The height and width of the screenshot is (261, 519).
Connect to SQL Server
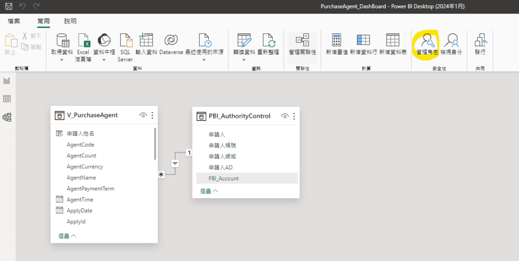(126, 47)
